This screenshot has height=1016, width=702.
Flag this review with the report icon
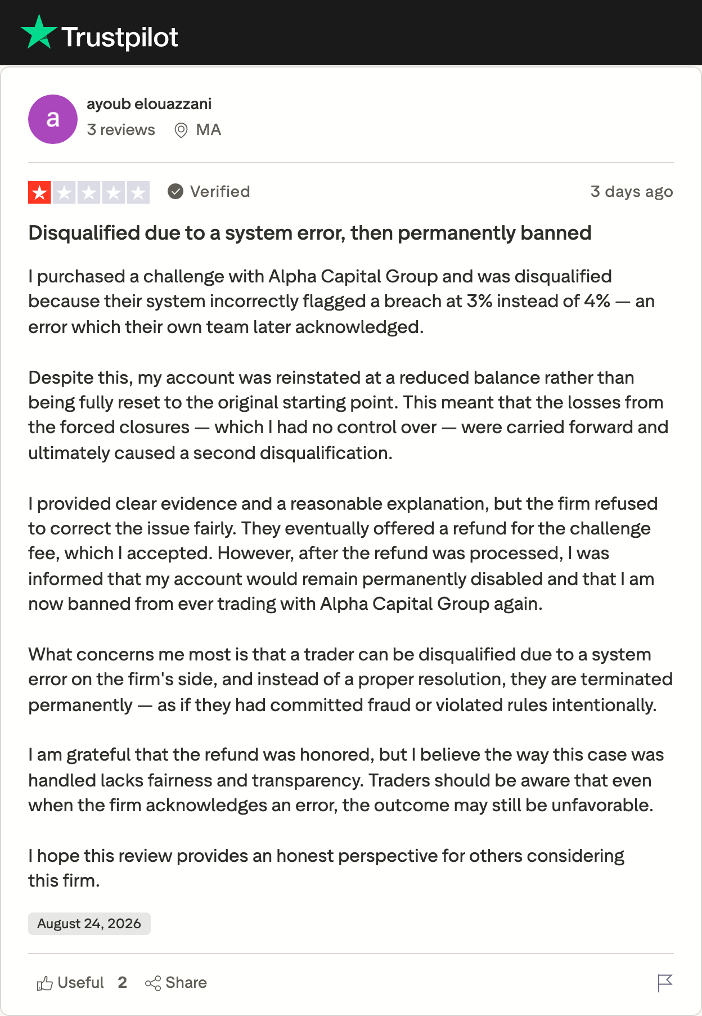pos(665,983)
